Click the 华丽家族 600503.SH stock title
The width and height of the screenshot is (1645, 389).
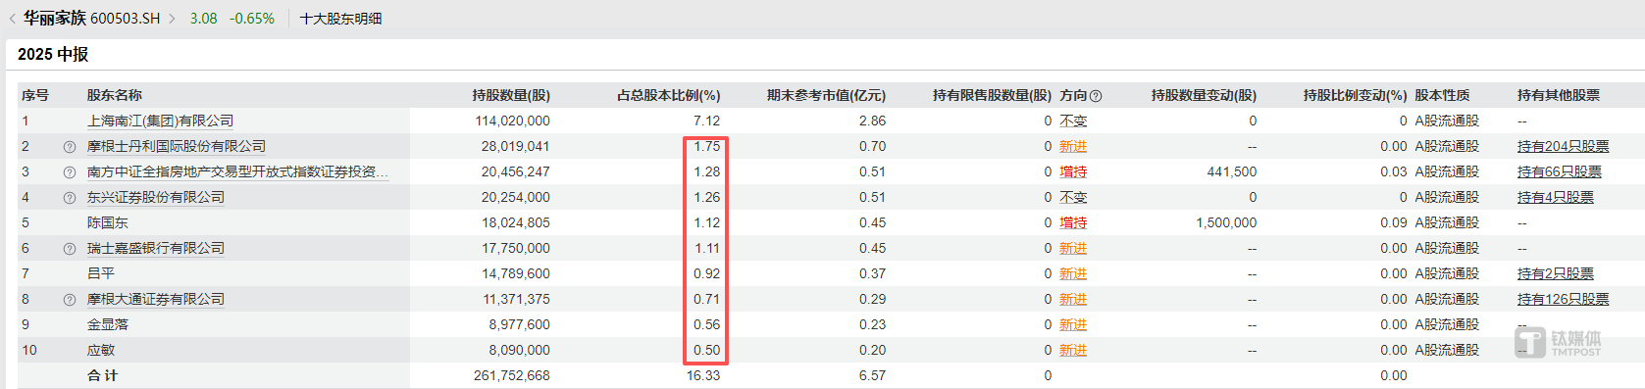point(91,19)
